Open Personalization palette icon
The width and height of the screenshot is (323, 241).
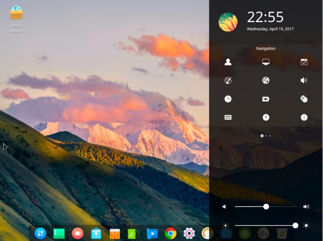point(228,81)
